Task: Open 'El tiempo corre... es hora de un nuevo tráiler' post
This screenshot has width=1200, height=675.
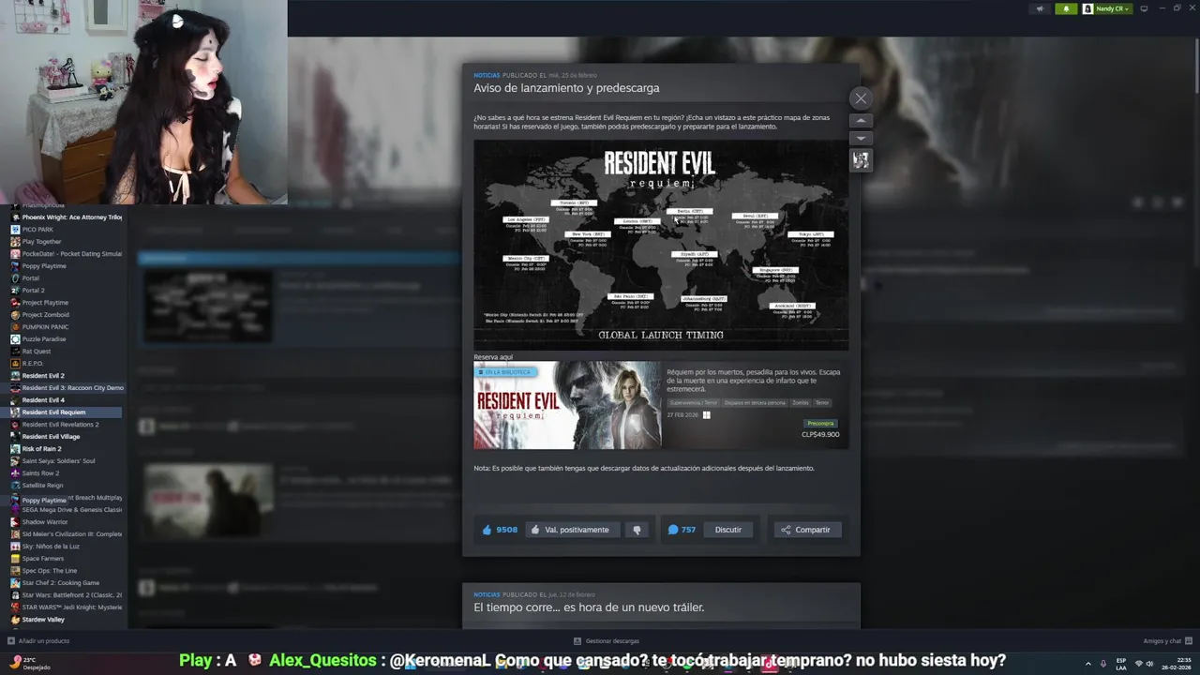Action: (x=589, y=607)
